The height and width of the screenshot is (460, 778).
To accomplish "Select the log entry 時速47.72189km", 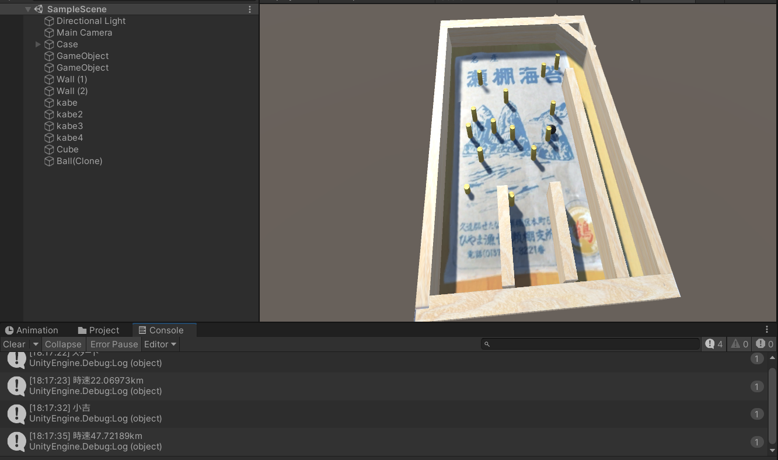I will 382,441.
